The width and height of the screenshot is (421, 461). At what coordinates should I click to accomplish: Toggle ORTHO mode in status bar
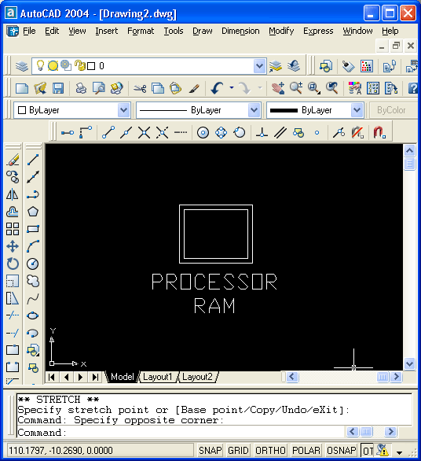[270, 450]
